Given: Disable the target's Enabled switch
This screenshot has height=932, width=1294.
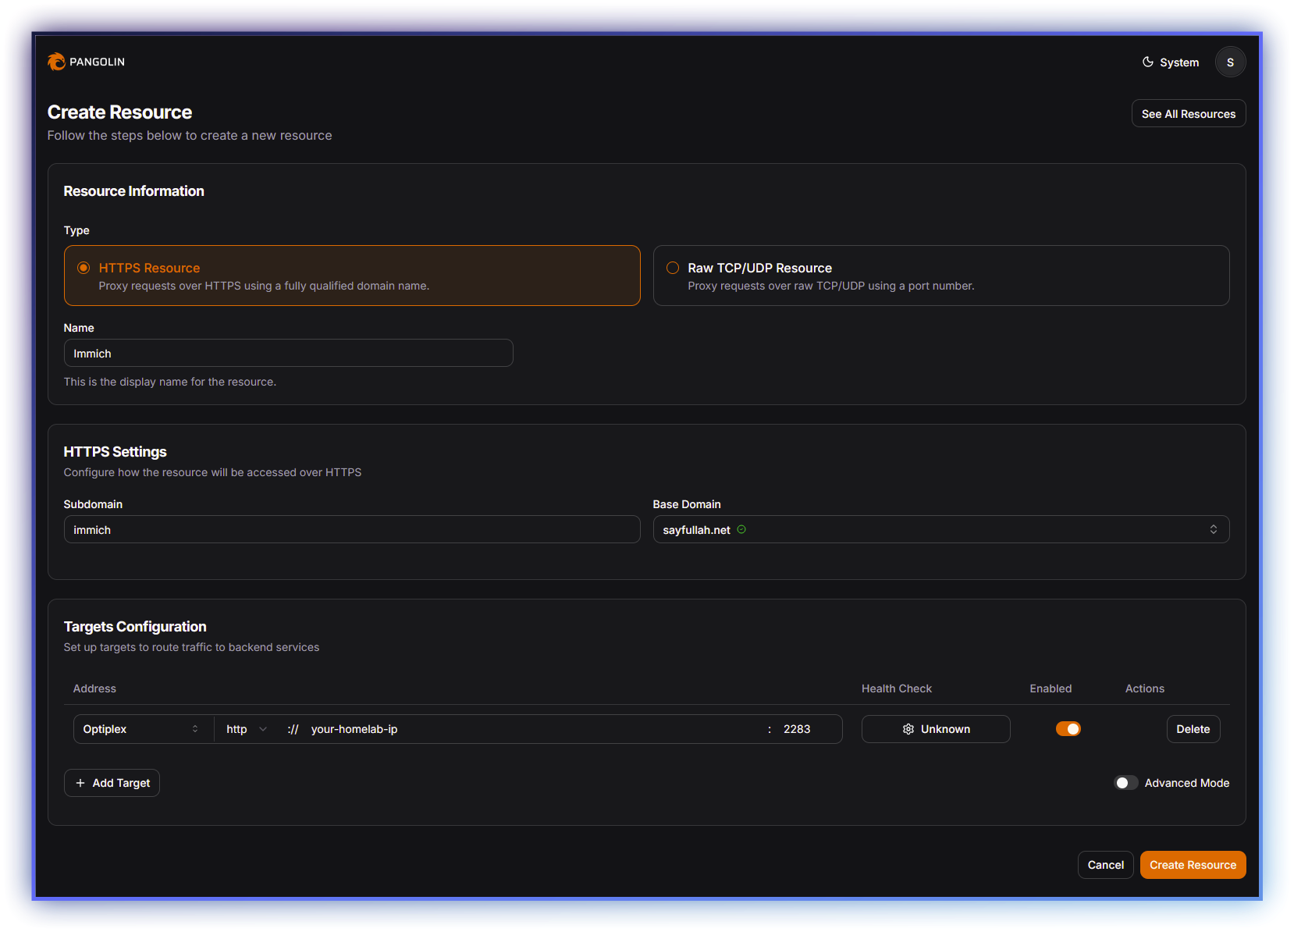Looking at the screenshot, I should [1068, 729].
